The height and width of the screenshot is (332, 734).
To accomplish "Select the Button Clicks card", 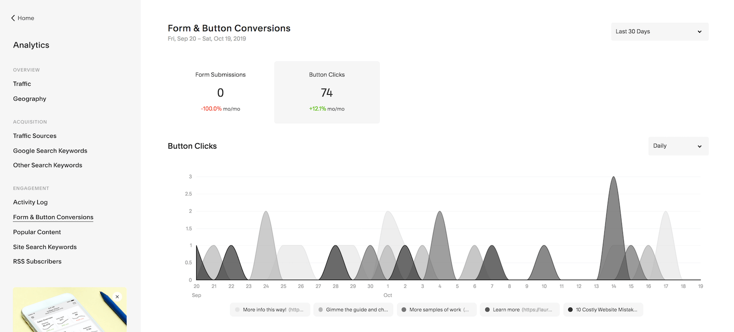I will pos(327,92).
